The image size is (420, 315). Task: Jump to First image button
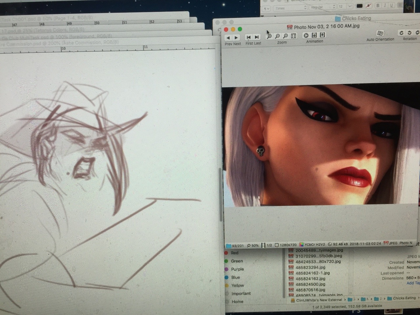tap(248, 37)
